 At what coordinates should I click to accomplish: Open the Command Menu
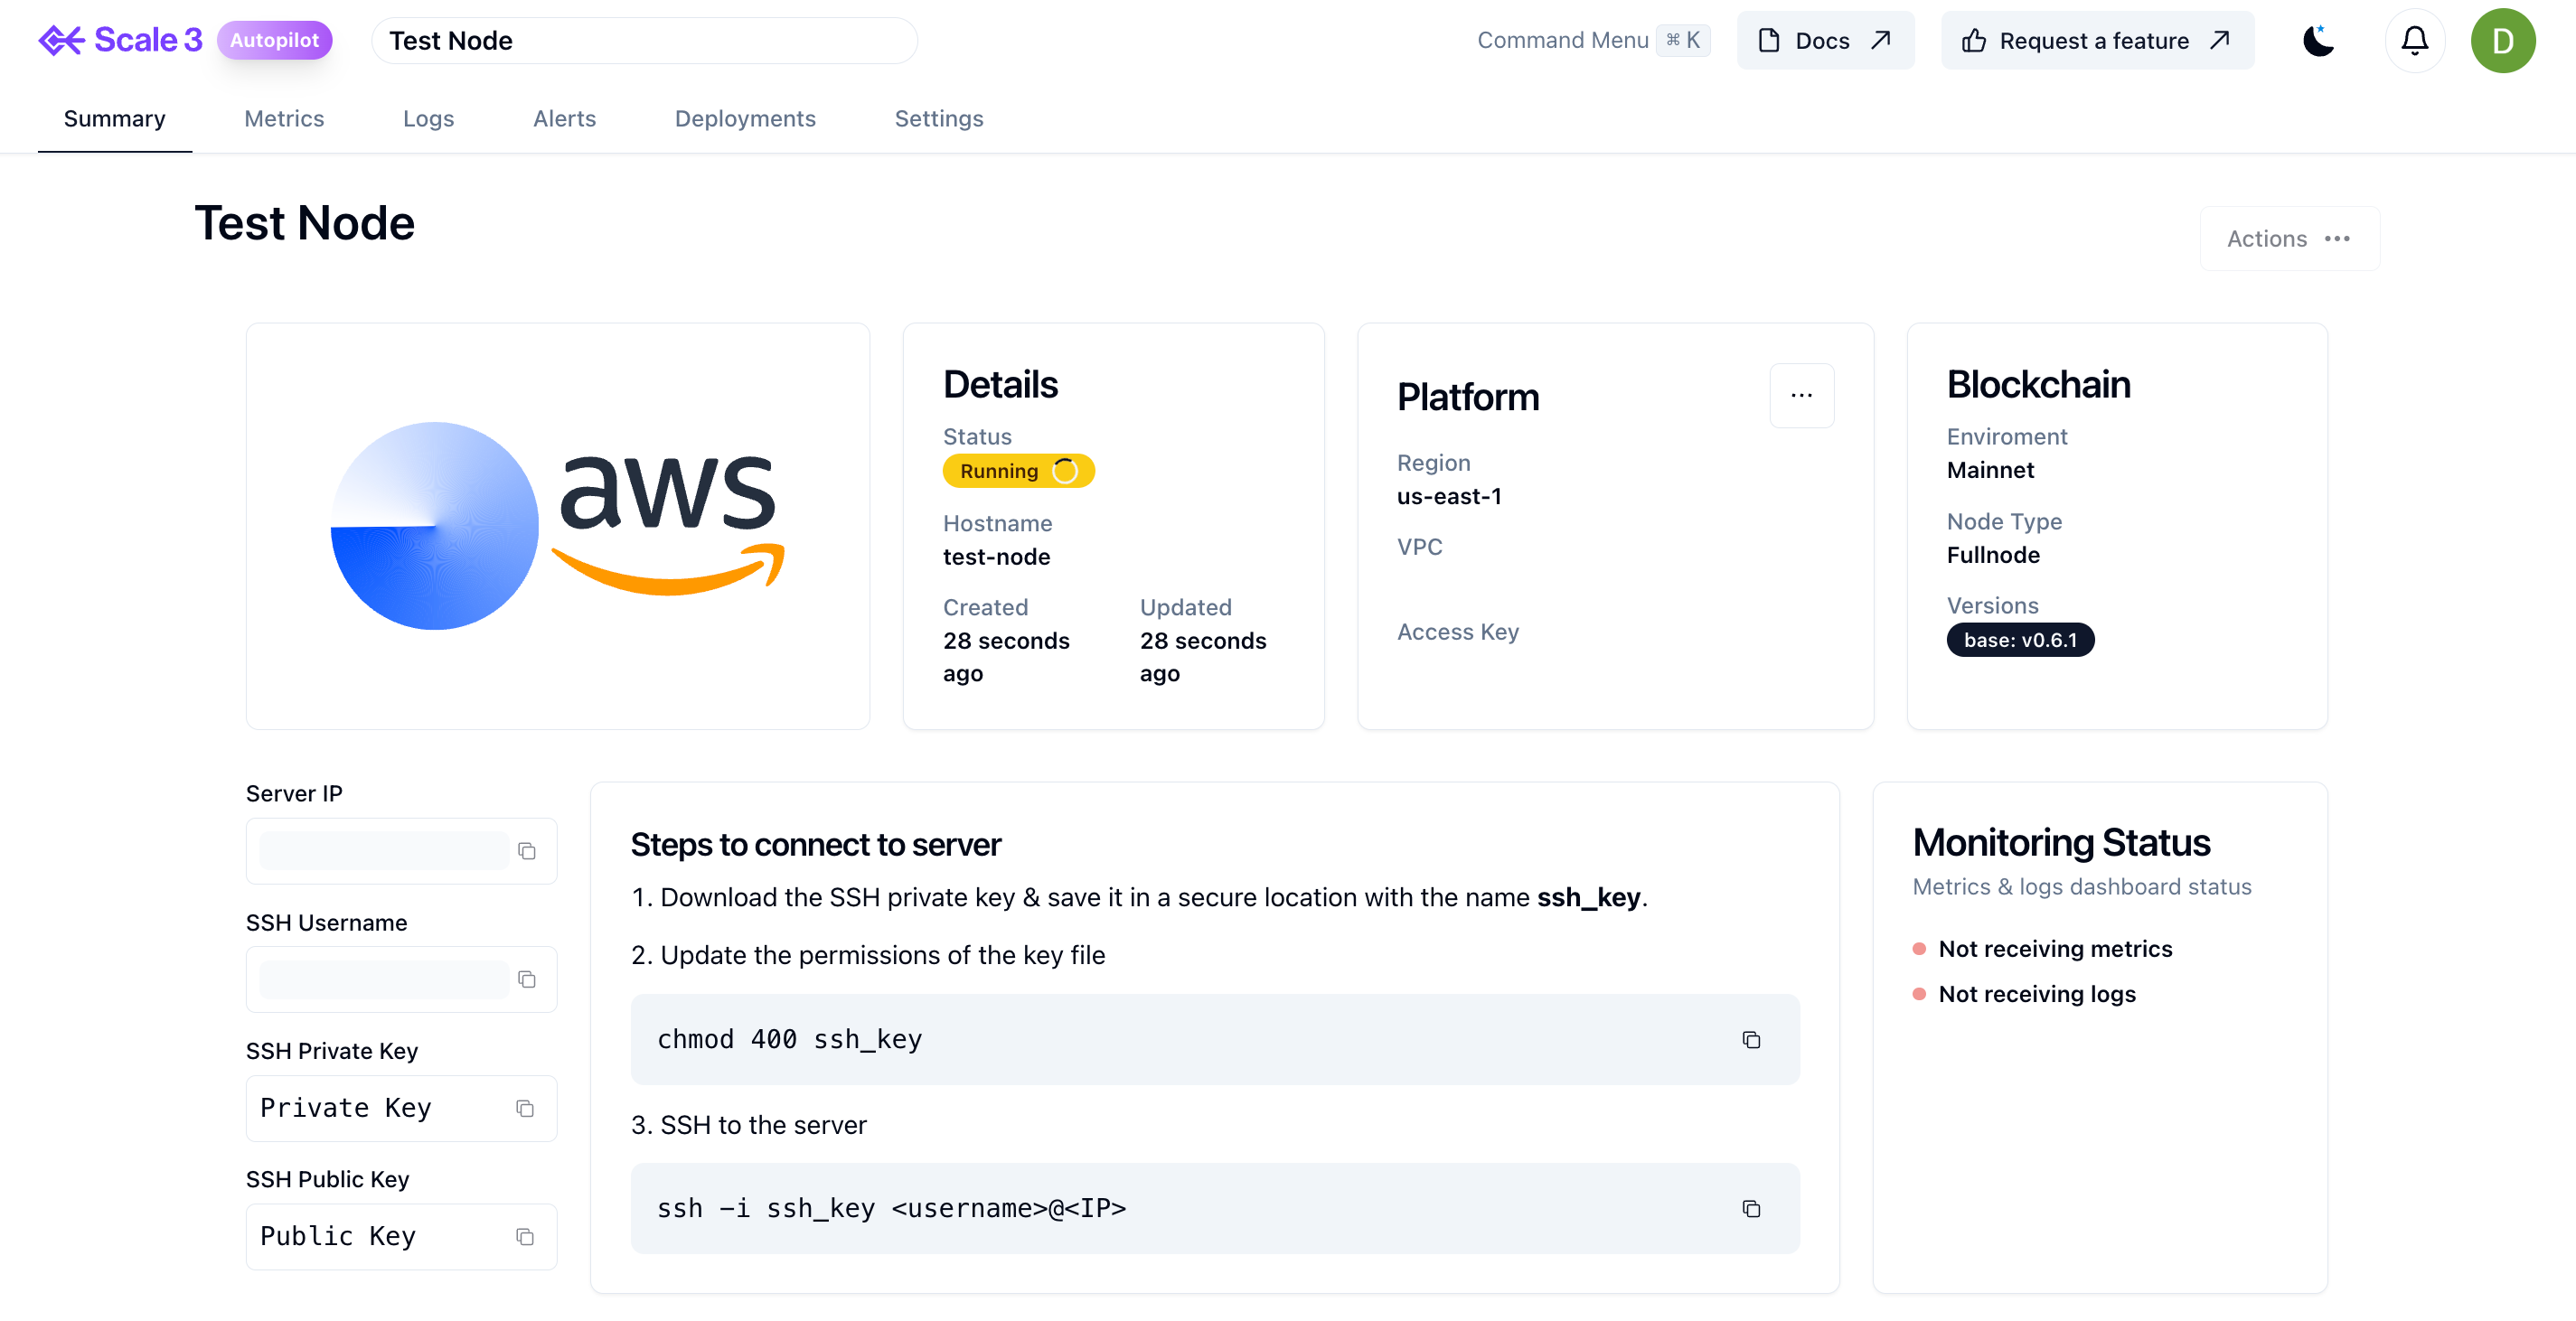tap(1592, 41)
